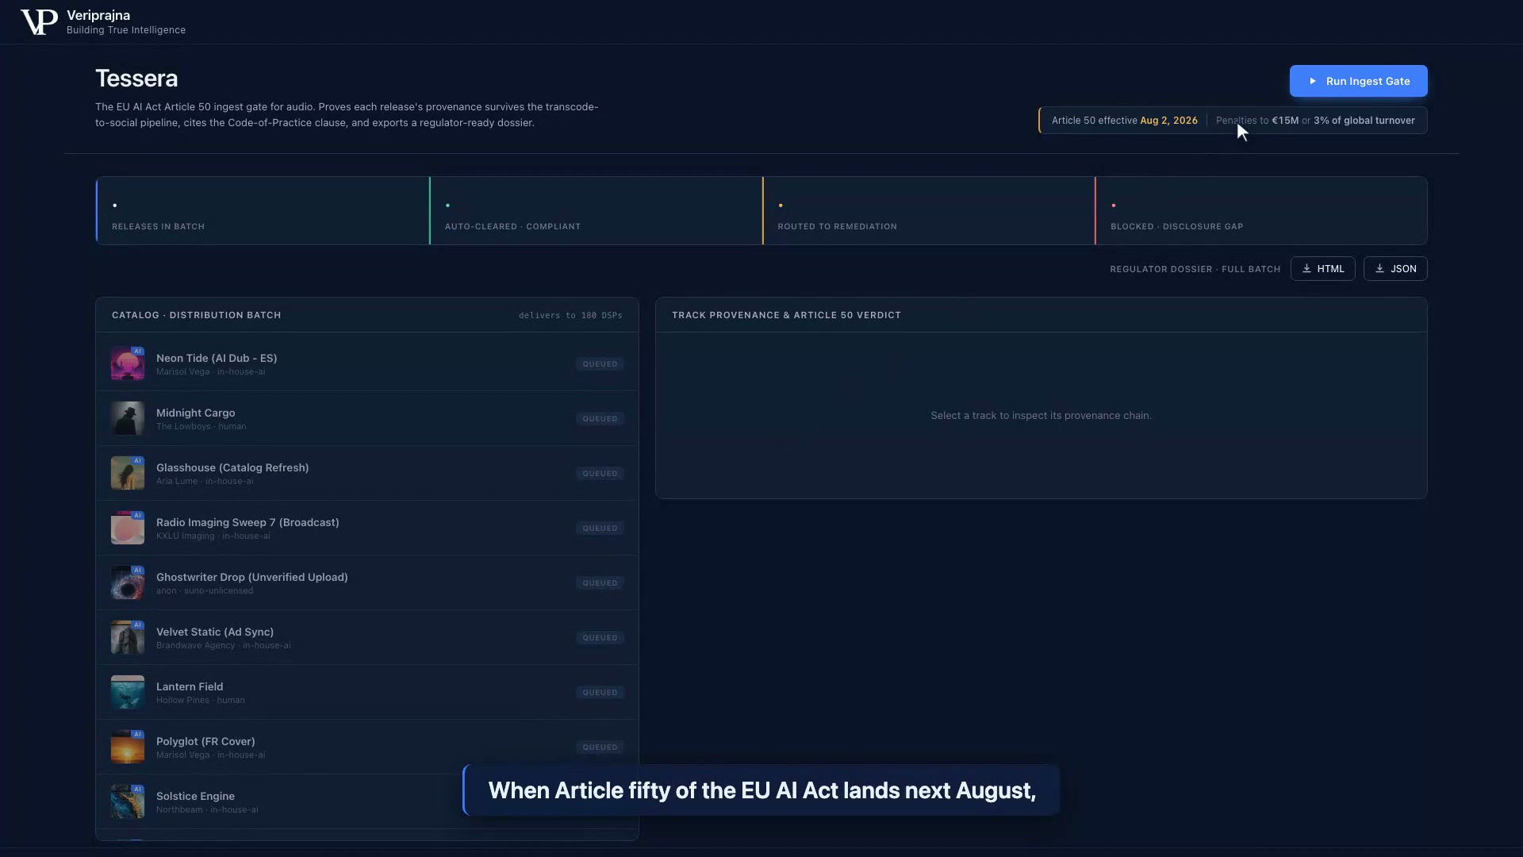Click the Veriprajna VP logo
The width and height of the screenshot is (1523, 857).
[39, 22]
